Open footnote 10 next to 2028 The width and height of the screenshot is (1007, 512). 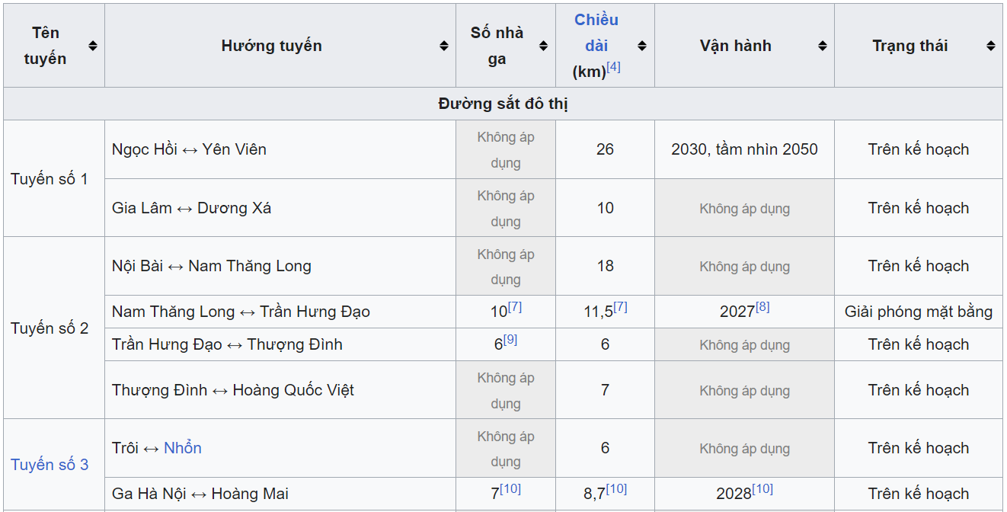coord(762,489)
